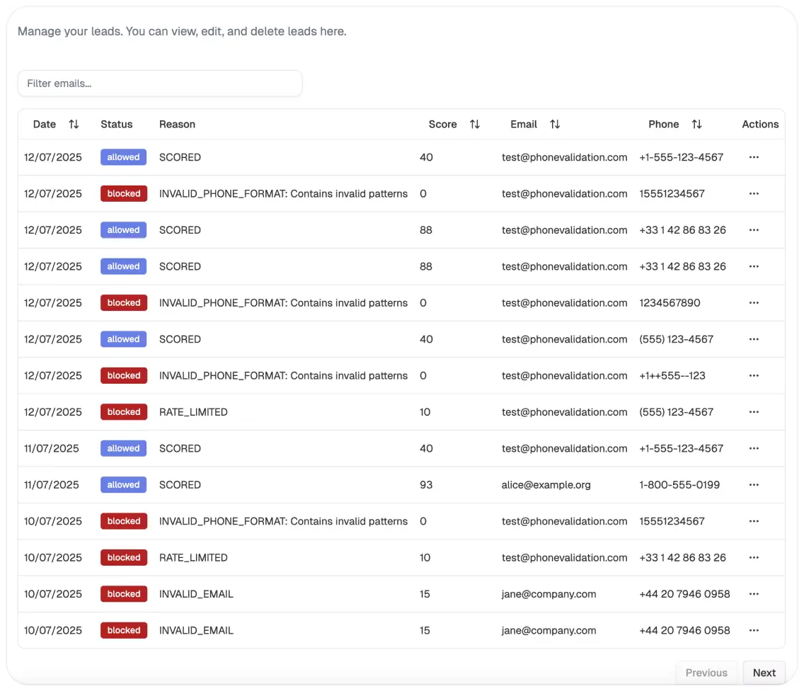The image size is (804, 691).
Task: Click phone (555) 123-4567 in the allowed row
Action: pyautogui.click(x=677, y=339)
